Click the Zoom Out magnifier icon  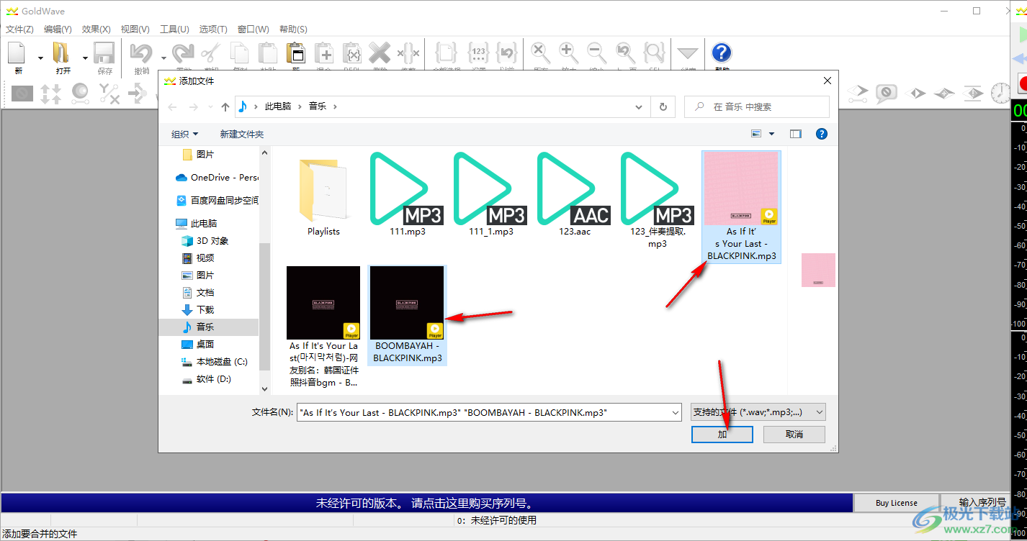pyautogui.click(x=597, y=53)
